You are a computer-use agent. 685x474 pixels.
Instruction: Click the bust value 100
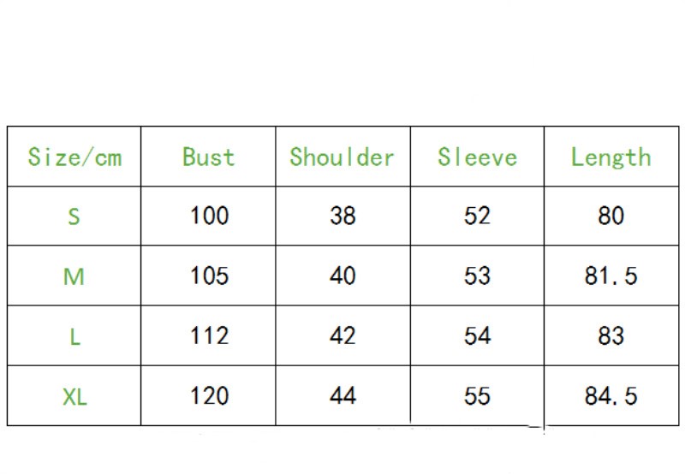(209, 216)
